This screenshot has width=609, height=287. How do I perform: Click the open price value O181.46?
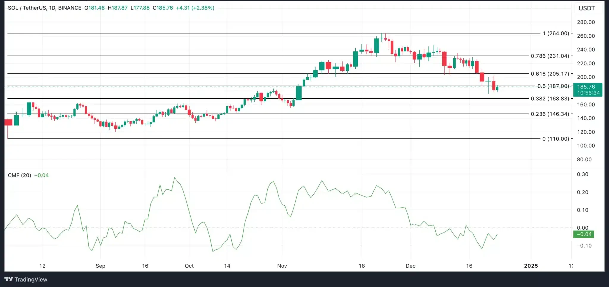(95, 8)
